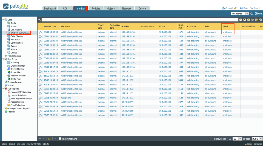Image resolution: width=263 pixels, height=146 pixels.
Task: Enable the Resolve hostname checkbox
Action: pos(60,139)
